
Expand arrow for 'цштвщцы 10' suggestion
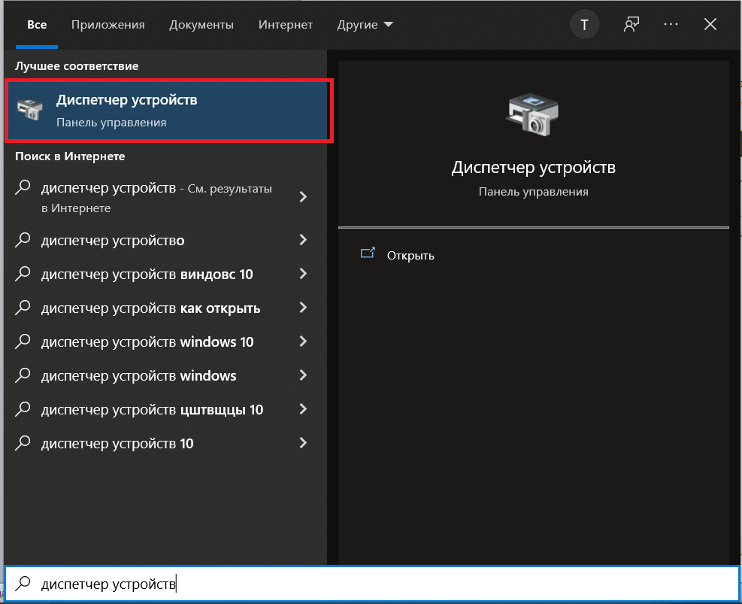tap(303, 409)
